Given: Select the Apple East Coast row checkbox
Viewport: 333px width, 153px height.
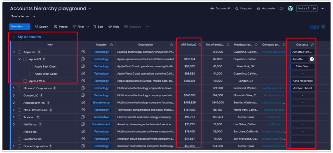Looking at the screenshot, I should 31,67.
